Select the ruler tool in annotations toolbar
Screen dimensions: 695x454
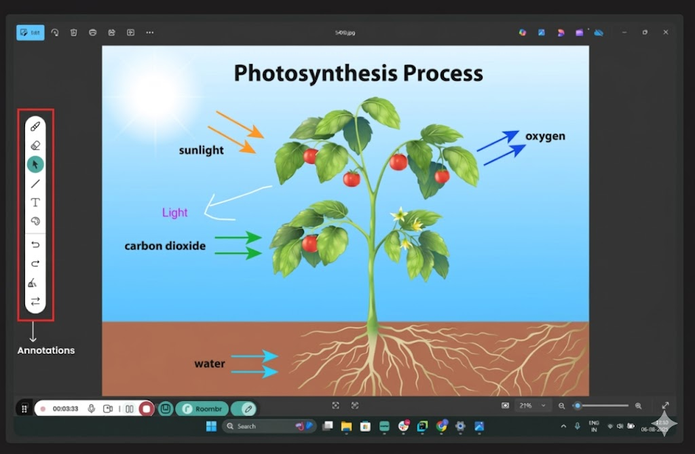click(35, 283)
